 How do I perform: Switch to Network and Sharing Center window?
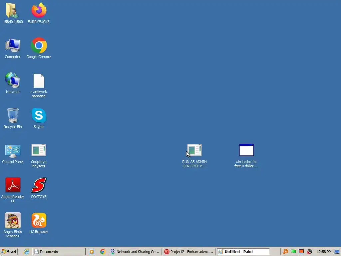(x=135, y=252)
